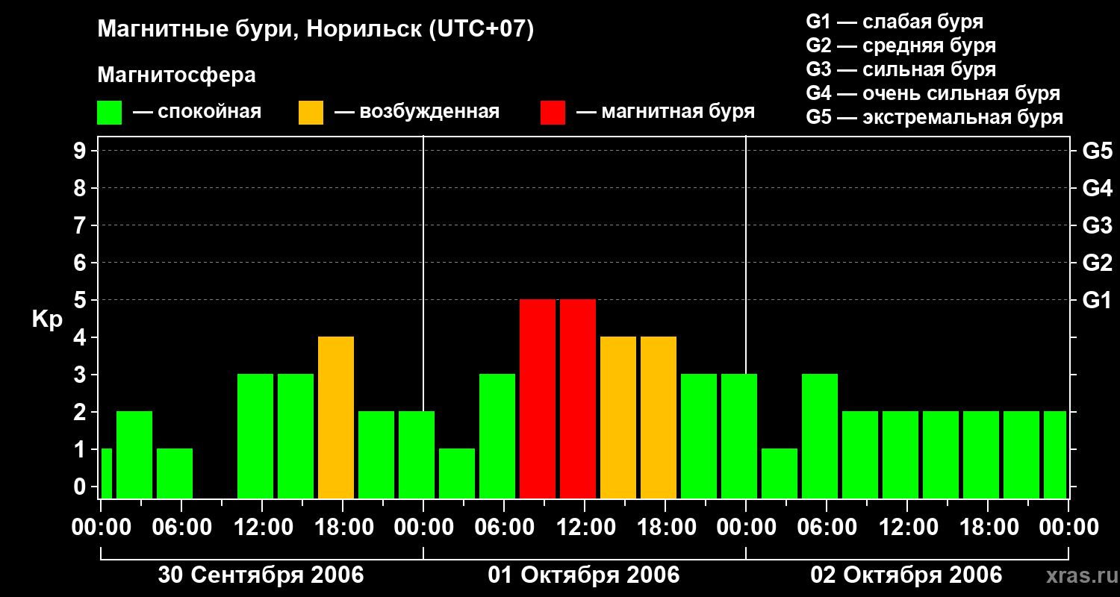Click the '— магнитная буря' legend label

[x=666, y=112]
